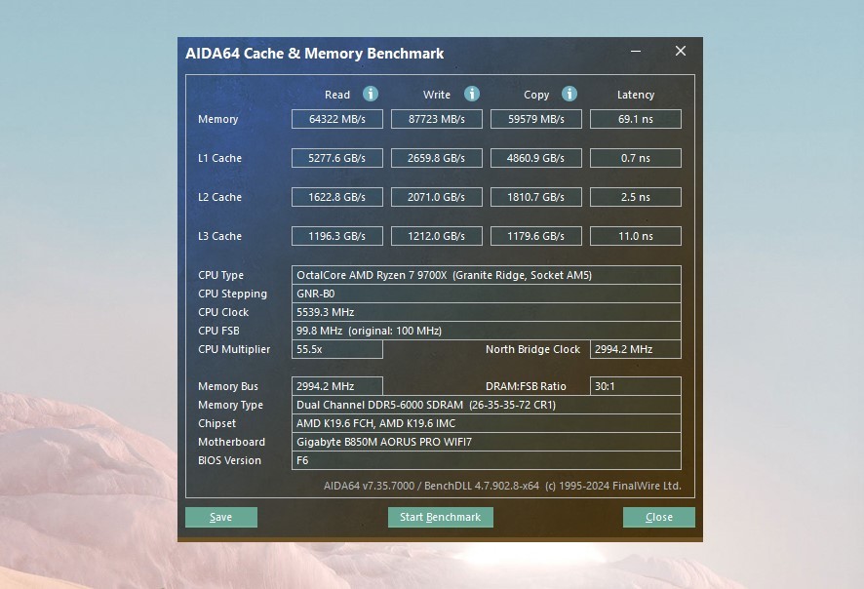Viewport: 864px width, 589px height.
Task: Select Memory Write value 87723 MB/s
Action: tap(437, 119)
